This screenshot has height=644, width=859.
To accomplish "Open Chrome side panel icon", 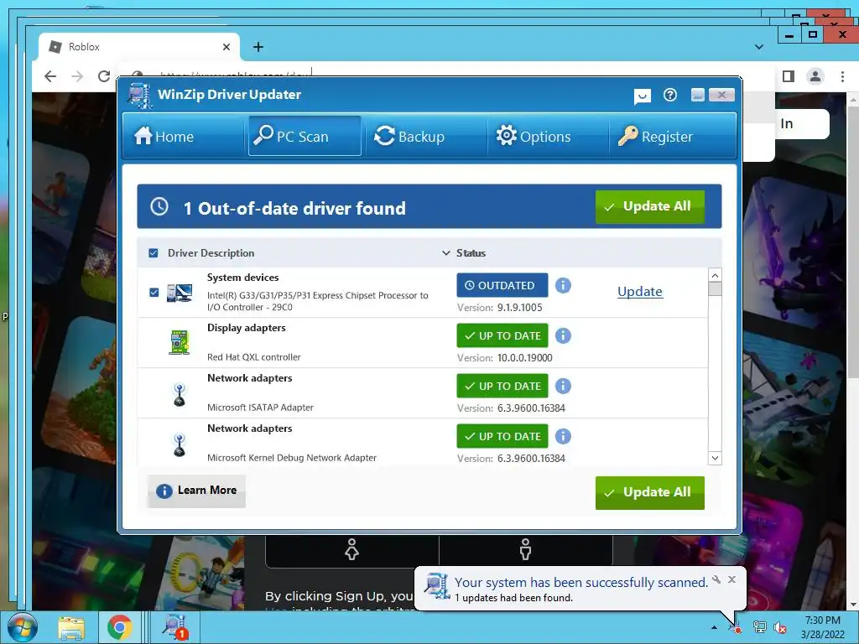I will tap(789, 76).
